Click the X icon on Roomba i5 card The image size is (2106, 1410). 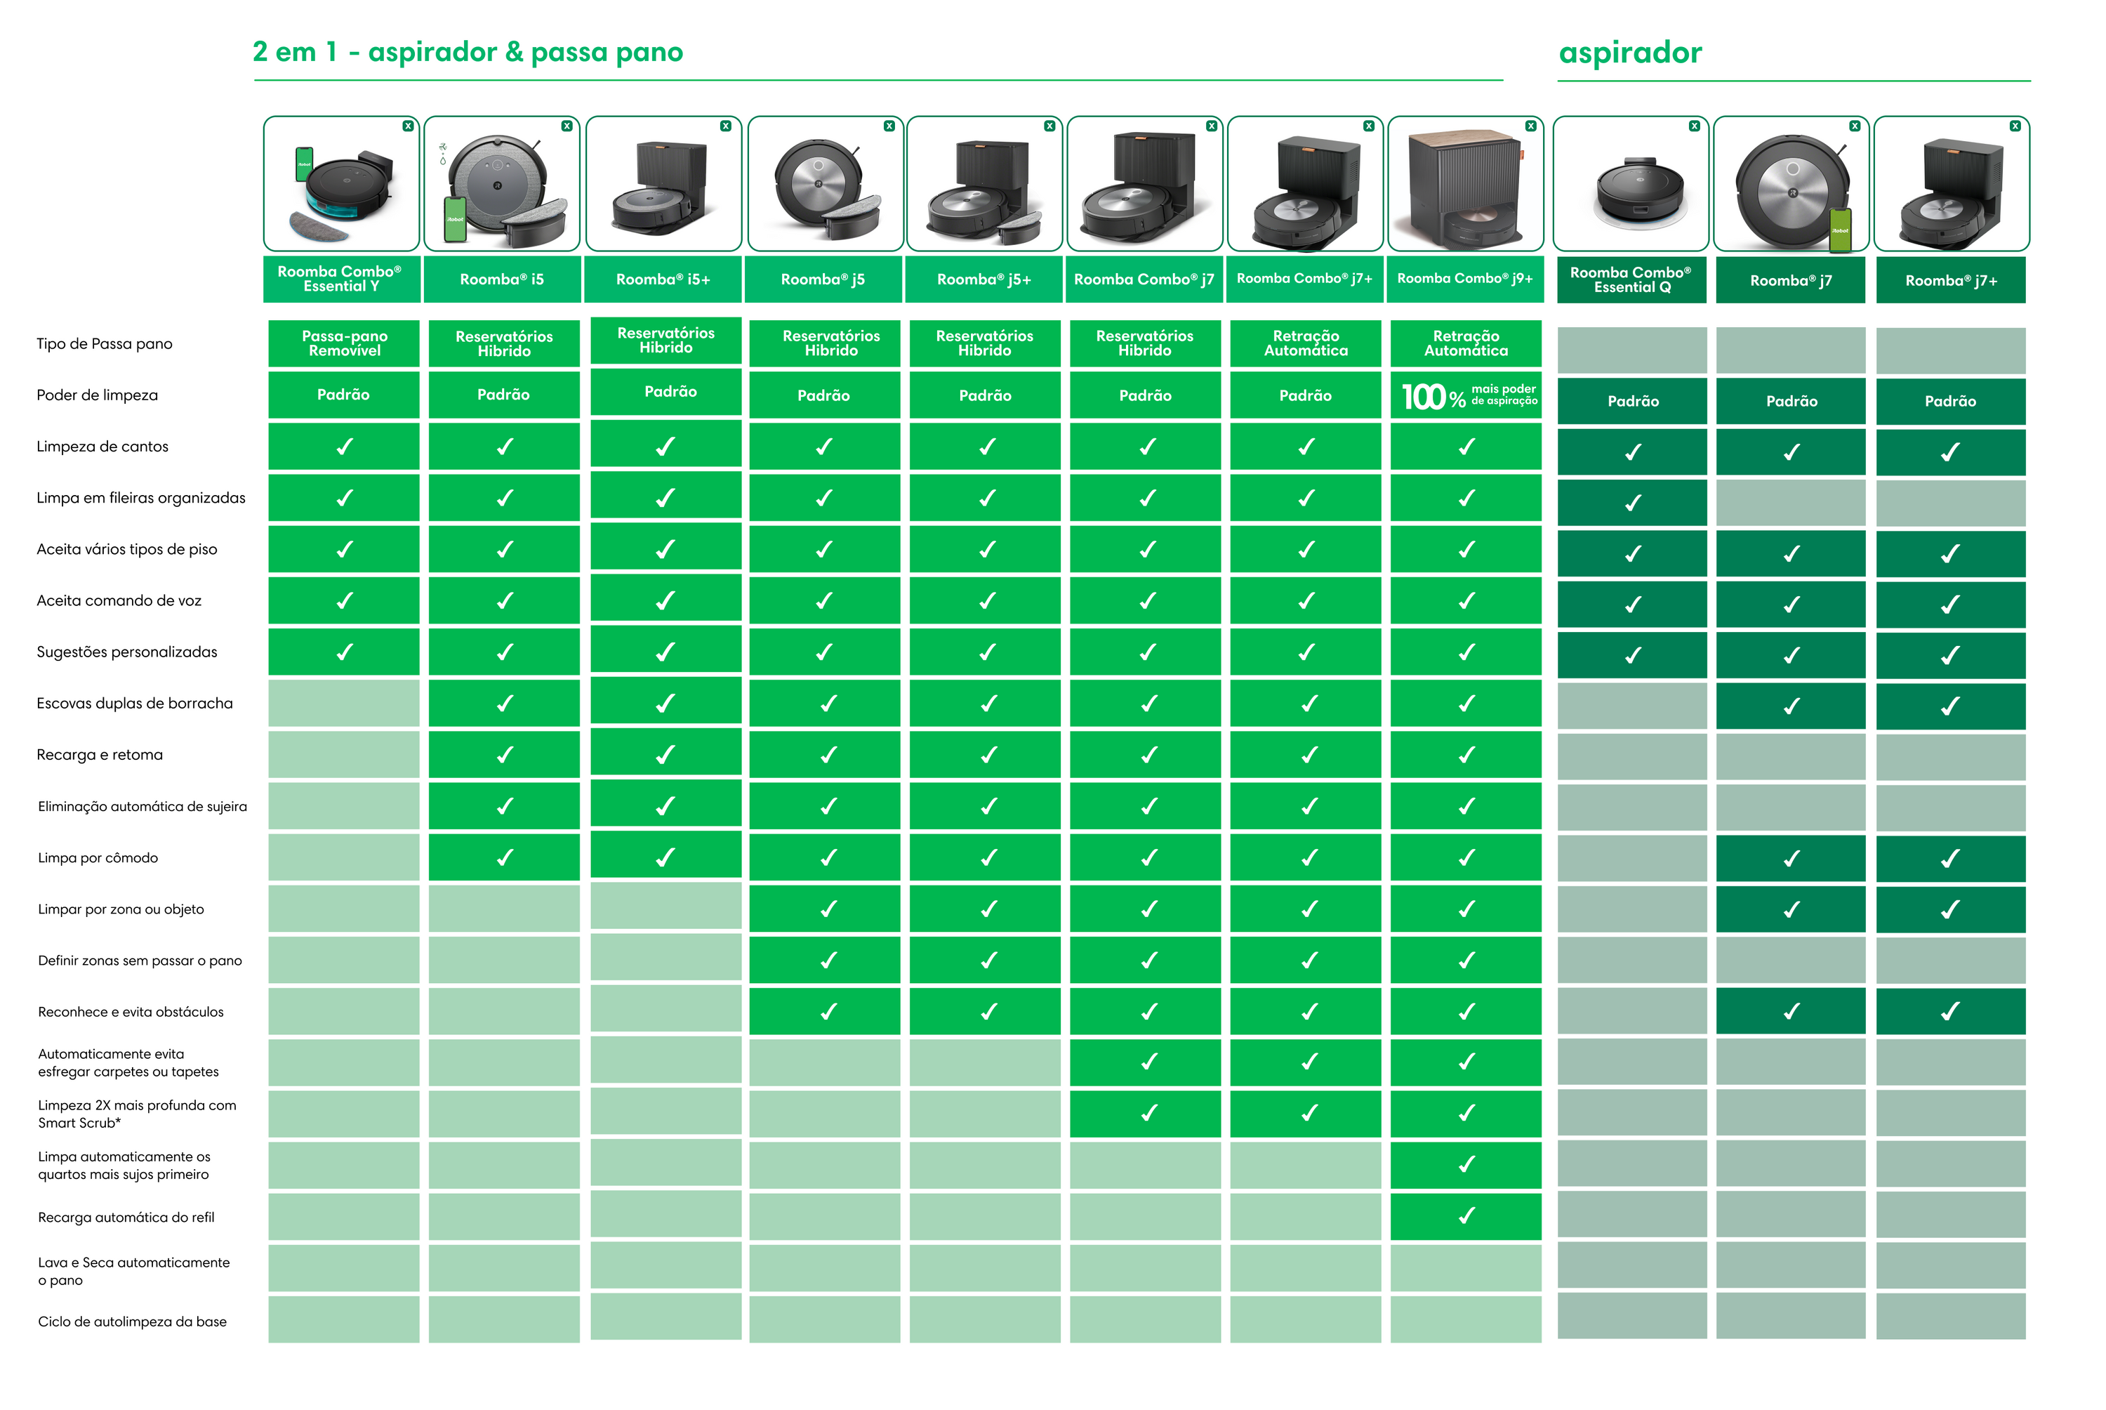pos(567,126)
